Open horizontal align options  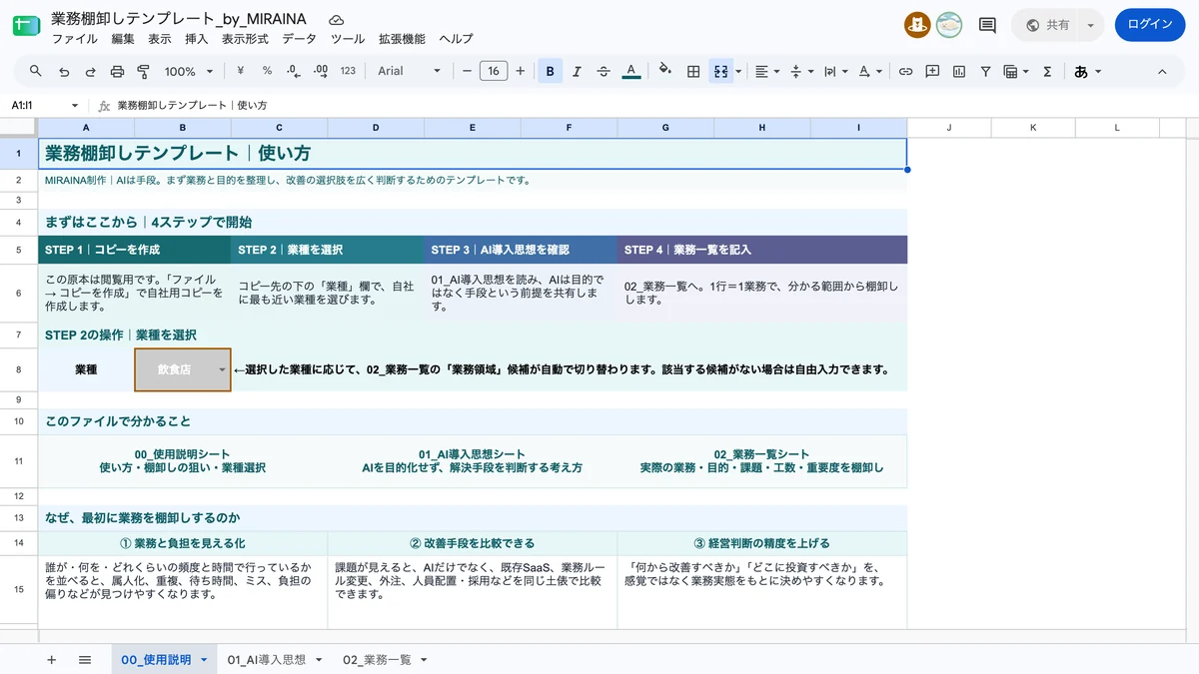[767, 71]
